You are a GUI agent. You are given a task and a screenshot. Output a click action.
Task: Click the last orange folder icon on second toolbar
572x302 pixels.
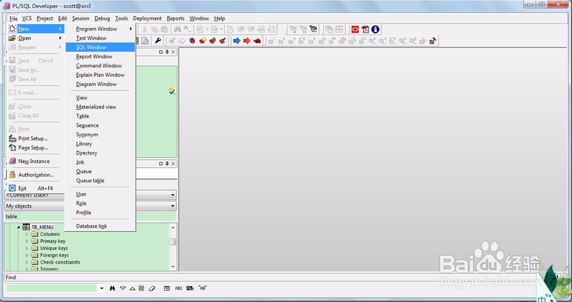[x=432, y=41]
